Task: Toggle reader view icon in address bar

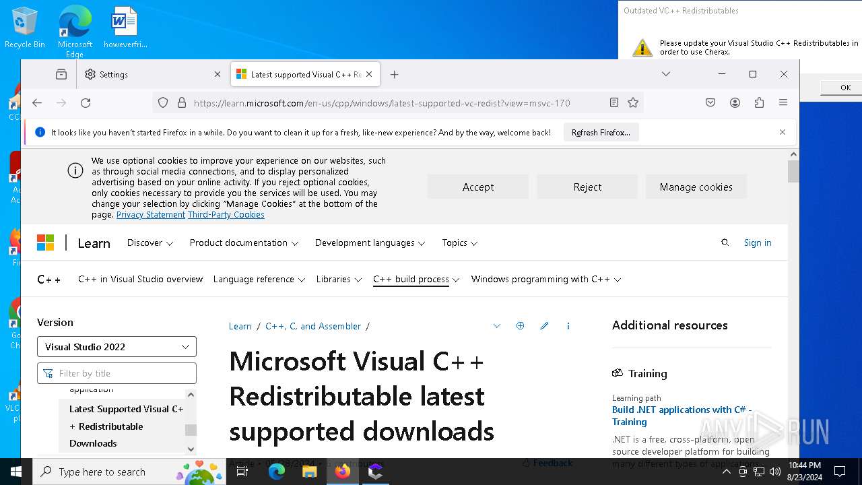Action: [x=614, y=102]
